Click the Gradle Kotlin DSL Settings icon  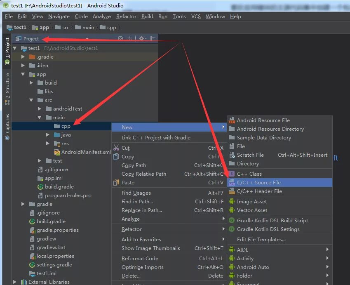point(232,229)
